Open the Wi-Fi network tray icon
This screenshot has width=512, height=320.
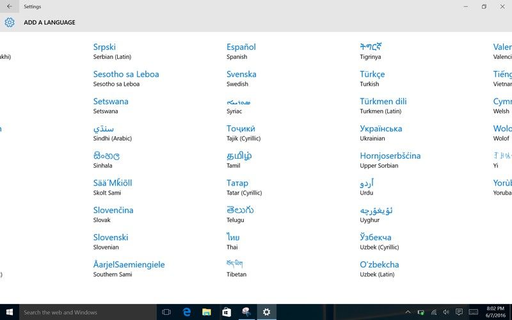pos(434,312)
